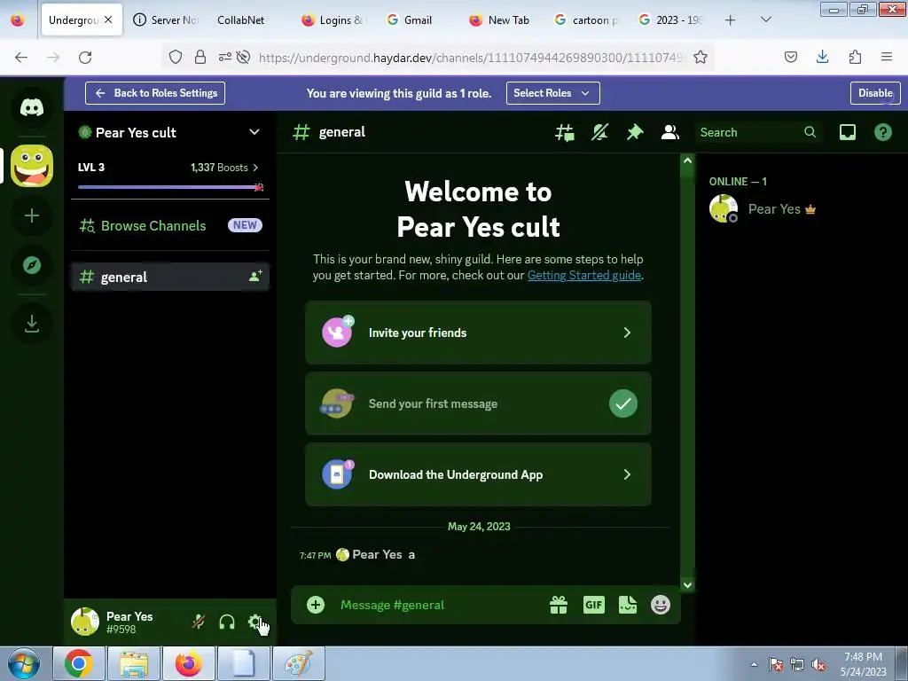
Task: Launch Chrome from the taskbar
Action: coord(79,663)
